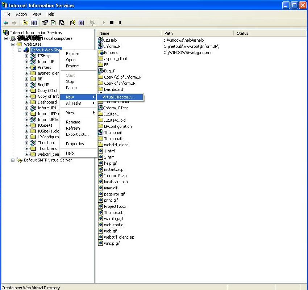Click the Thumbnail gear icon in list
Screen dimensions: 308x290
[101, 132]
